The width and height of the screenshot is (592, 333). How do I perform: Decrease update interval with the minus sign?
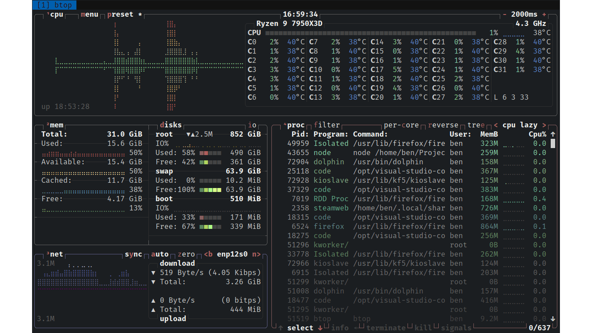pos(505,14)
